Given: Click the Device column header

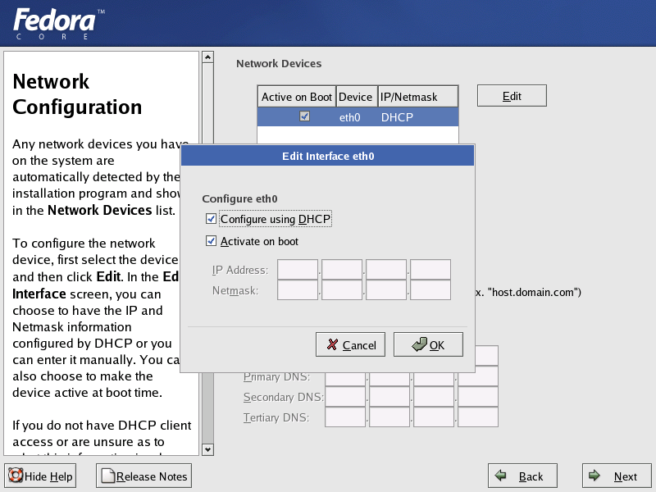Looking at the screenshot, I should [x=357, y=97].
